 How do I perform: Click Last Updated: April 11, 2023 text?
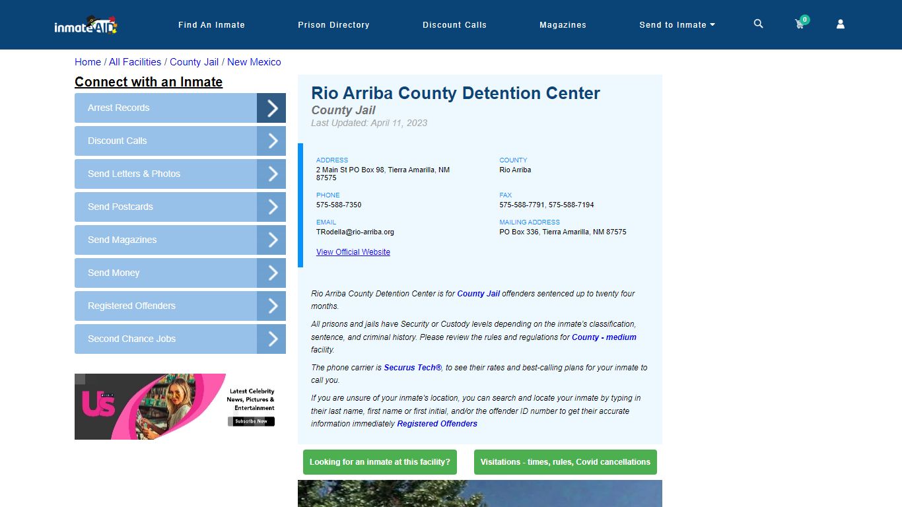pyautogui.click(x=369, y=123)
